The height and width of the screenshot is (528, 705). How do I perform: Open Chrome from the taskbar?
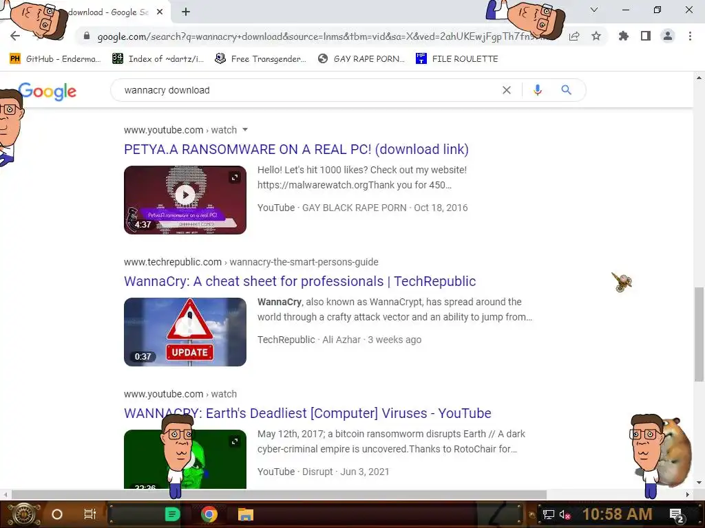click(209, 514)
